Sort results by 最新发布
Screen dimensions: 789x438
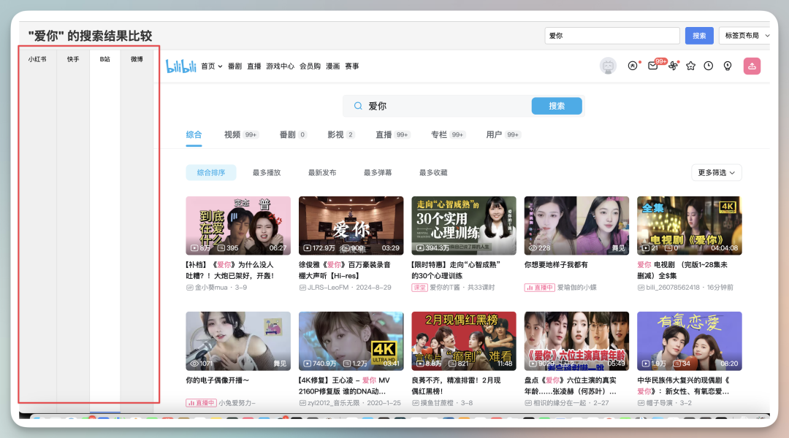(x=322, y=172)
